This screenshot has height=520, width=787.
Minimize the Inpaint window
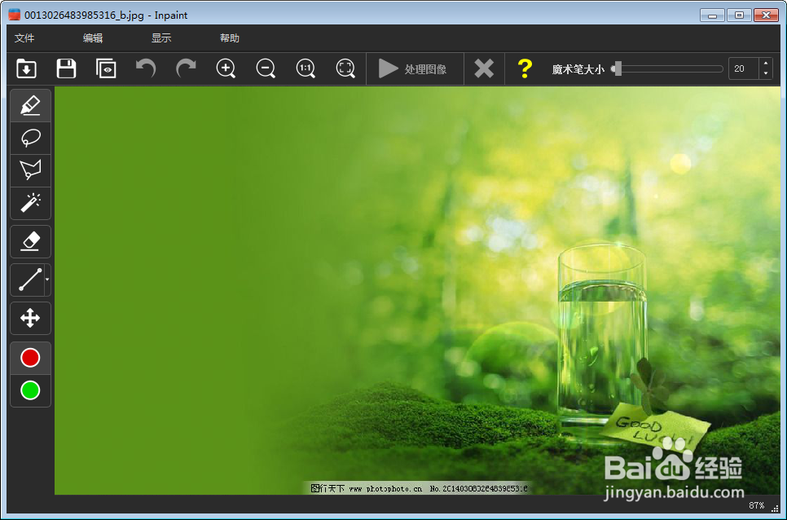tap(712, 15)
